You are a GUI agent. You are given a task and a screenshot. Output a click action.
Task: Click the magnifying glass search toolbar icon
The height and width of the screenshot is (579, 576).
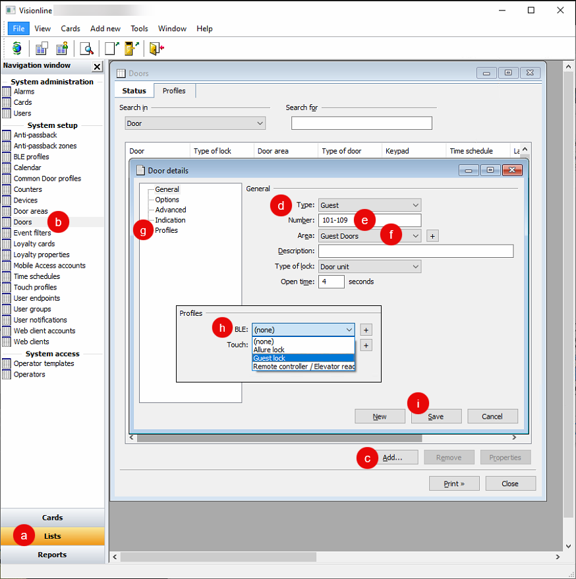[86, 48]
